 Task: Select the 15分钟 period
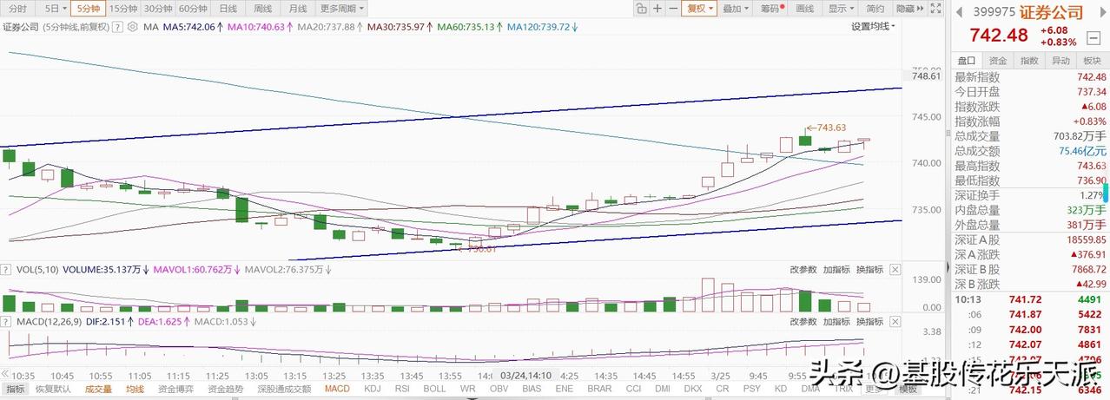click(x=122, y=9)
